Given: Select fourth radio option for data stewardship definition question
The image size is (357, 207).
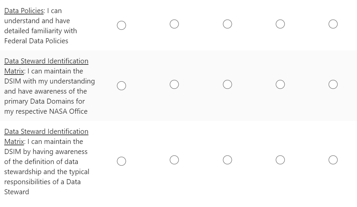Looking at the screenshot, I should (x=280, y=160).
